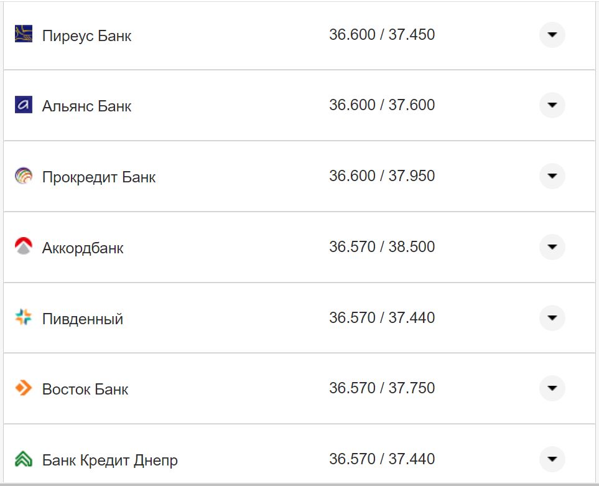The image size is (599, 486).
Task: Expand the Альянс Банк details dropdown
Action: pos(552,105)
